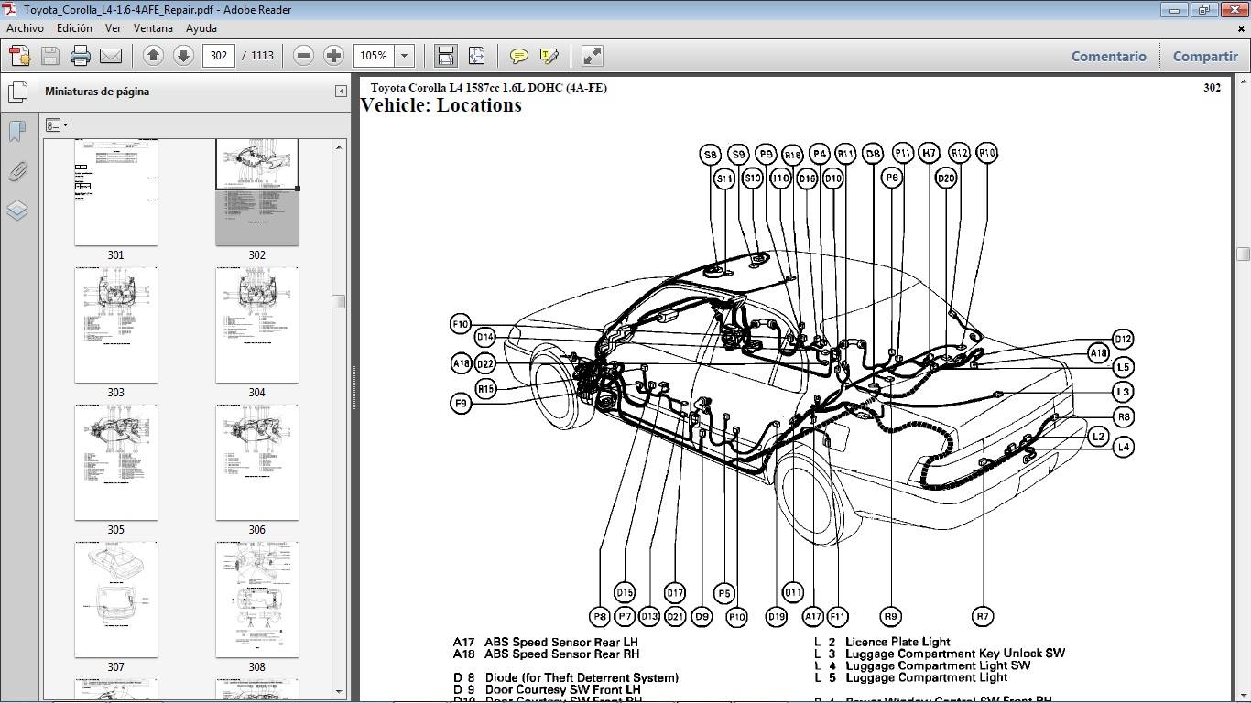Open the attachments paperclip panel
Image resolution: width=1251 pixels, height=703 pixels.
click(17, 171)
